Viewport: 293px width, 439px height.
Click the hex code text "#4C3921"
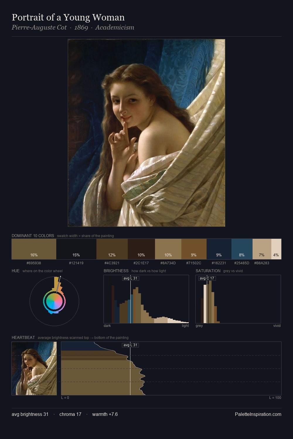[112, 263]
